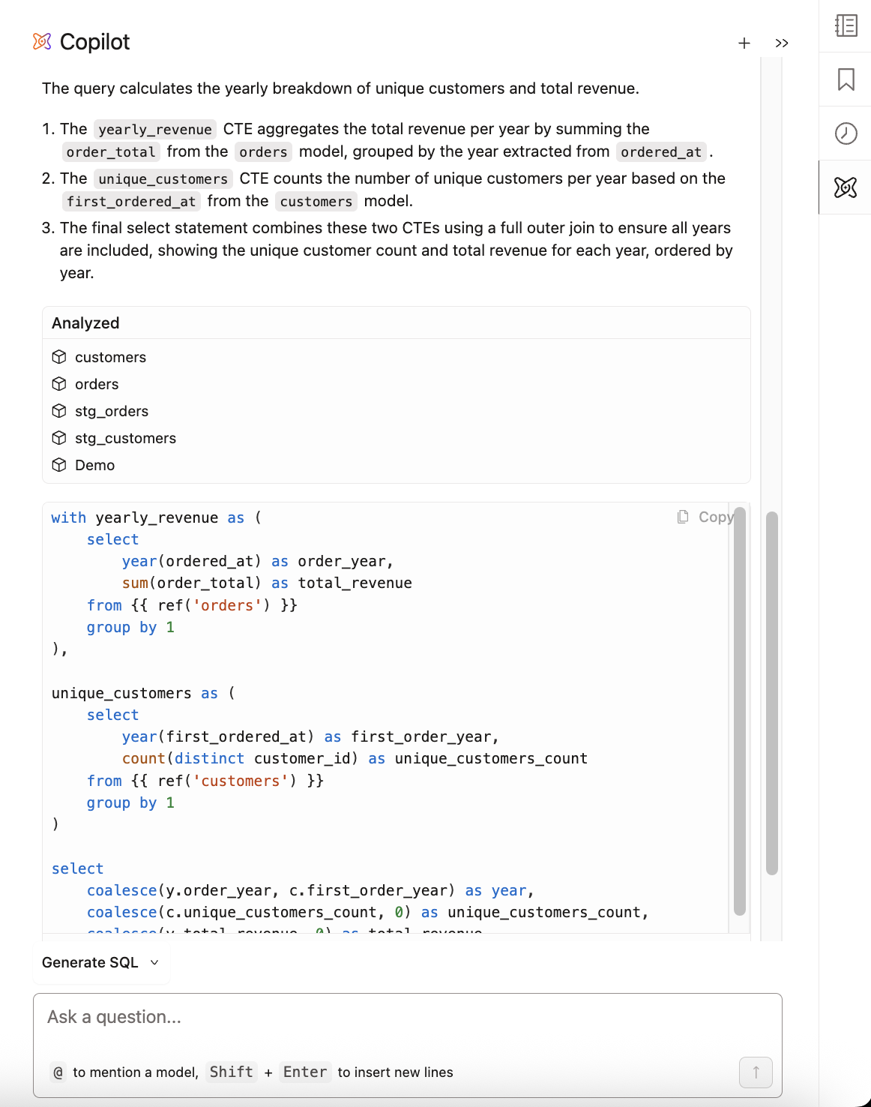Select stg_customers in the Analyzed list
Screen dimensions: 871x1107
(125, 438)
